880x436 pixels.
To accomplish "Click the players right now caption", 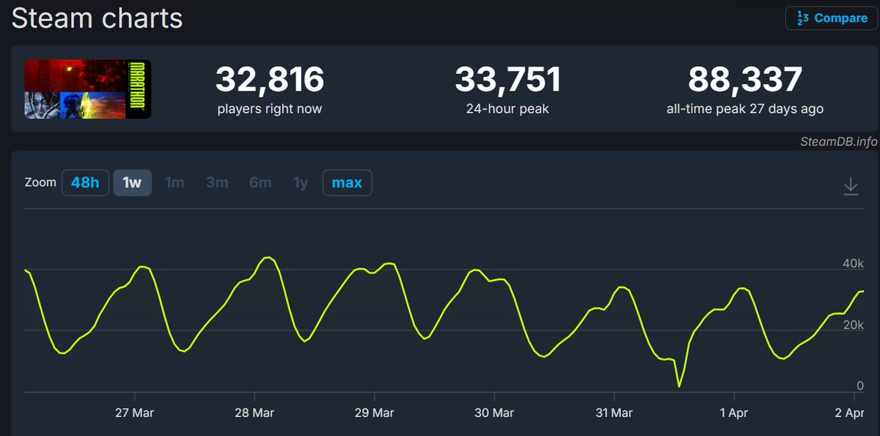I will click(269, 109).
